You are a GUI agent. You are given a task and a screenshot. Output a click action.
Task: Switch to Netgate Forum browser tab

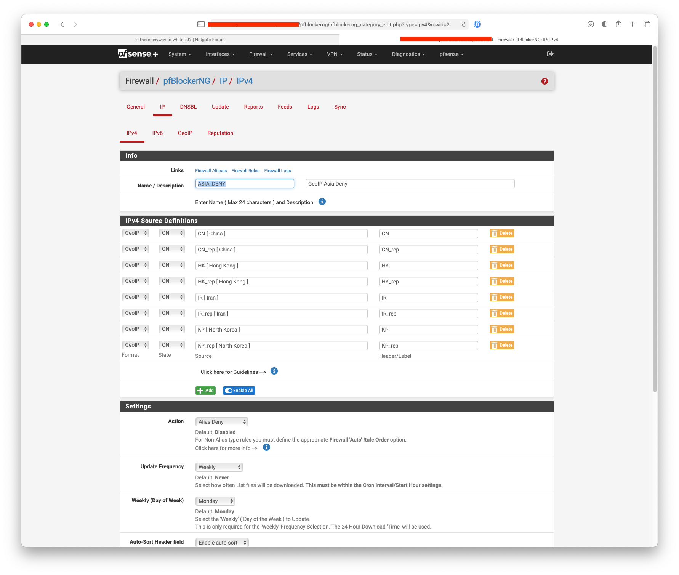point(180,40)
